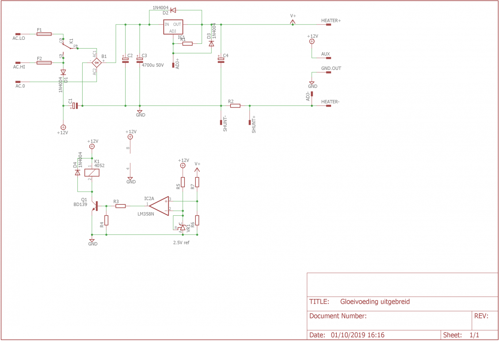Viewport: 499px width, 341px height.
Task: Click the K1 4052 relay coil
Action: point(92,172)
